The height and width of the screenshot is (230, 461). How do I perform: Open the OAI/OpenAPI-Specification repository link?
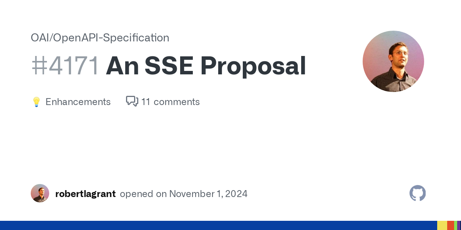(100, 38)
